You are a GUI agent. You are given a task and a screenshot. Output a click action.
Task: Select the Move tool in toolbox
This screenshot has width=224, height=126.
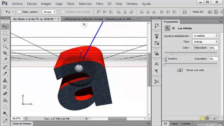5,27
